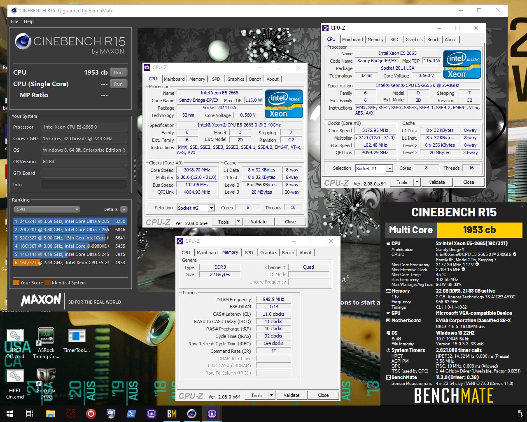Click Close button in Socket #1 window
This screenshot has width=527, height=422.
click(469, 182)
